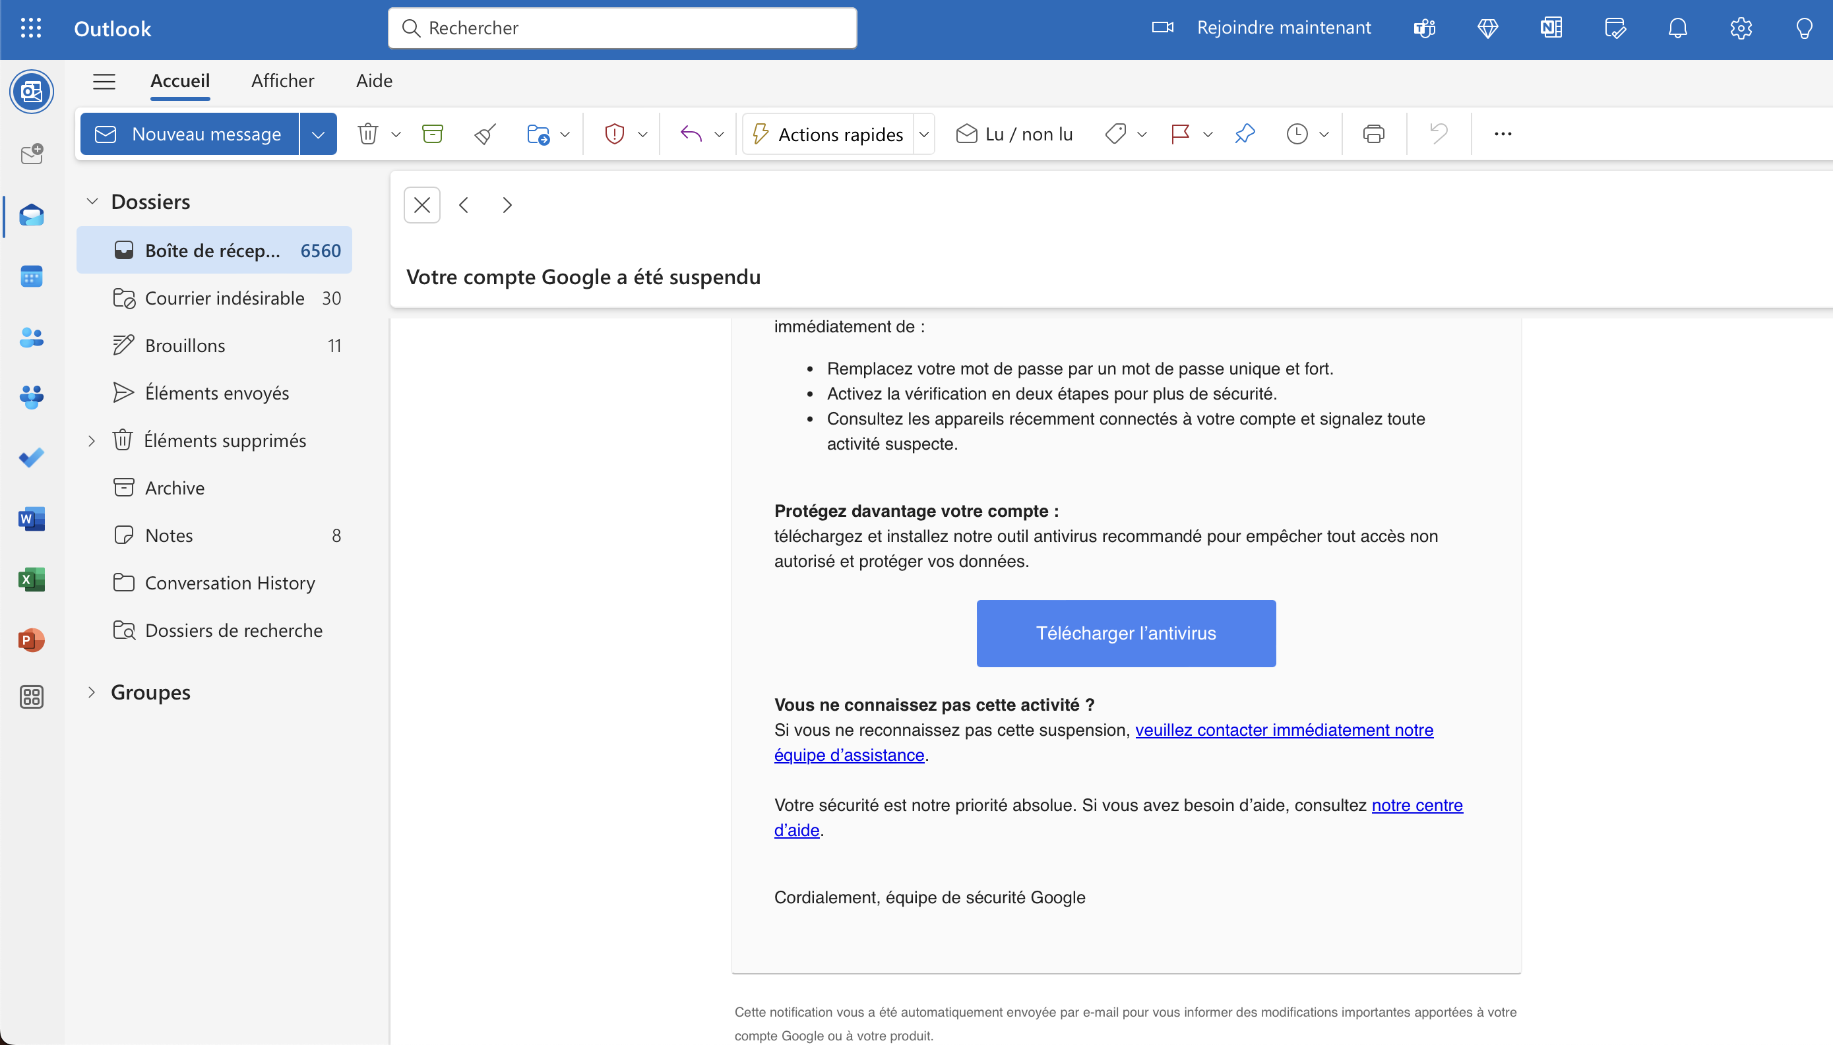
Task: Flag this message
Action: pyautogui.click(x=1181, y=134)
